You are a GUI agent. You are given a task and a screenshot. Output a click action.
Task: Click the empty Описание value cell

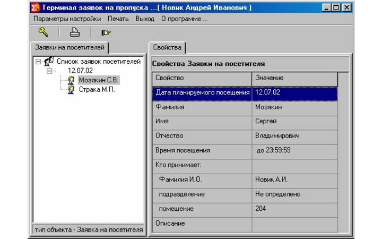(x=295, y=225)
